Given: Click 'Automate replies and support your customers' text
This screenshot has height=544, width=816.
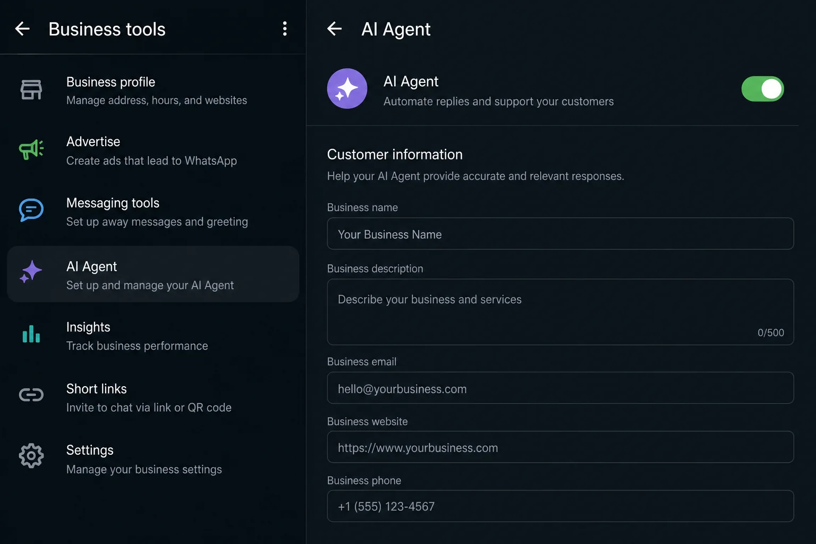Looking at the screenshot, I should coord(498,101).
